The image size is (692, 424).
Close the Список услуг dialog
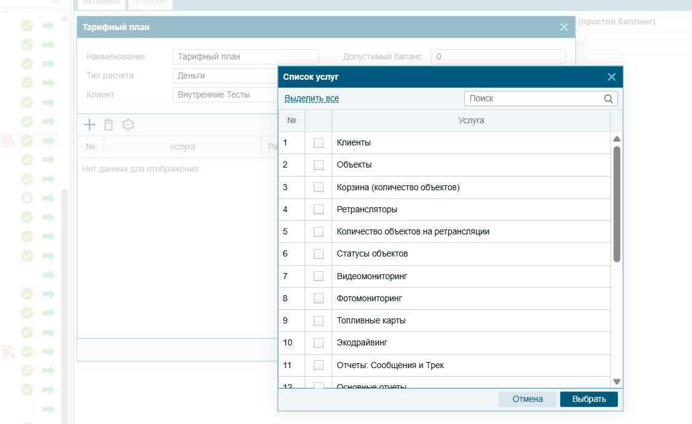point(612,77)
